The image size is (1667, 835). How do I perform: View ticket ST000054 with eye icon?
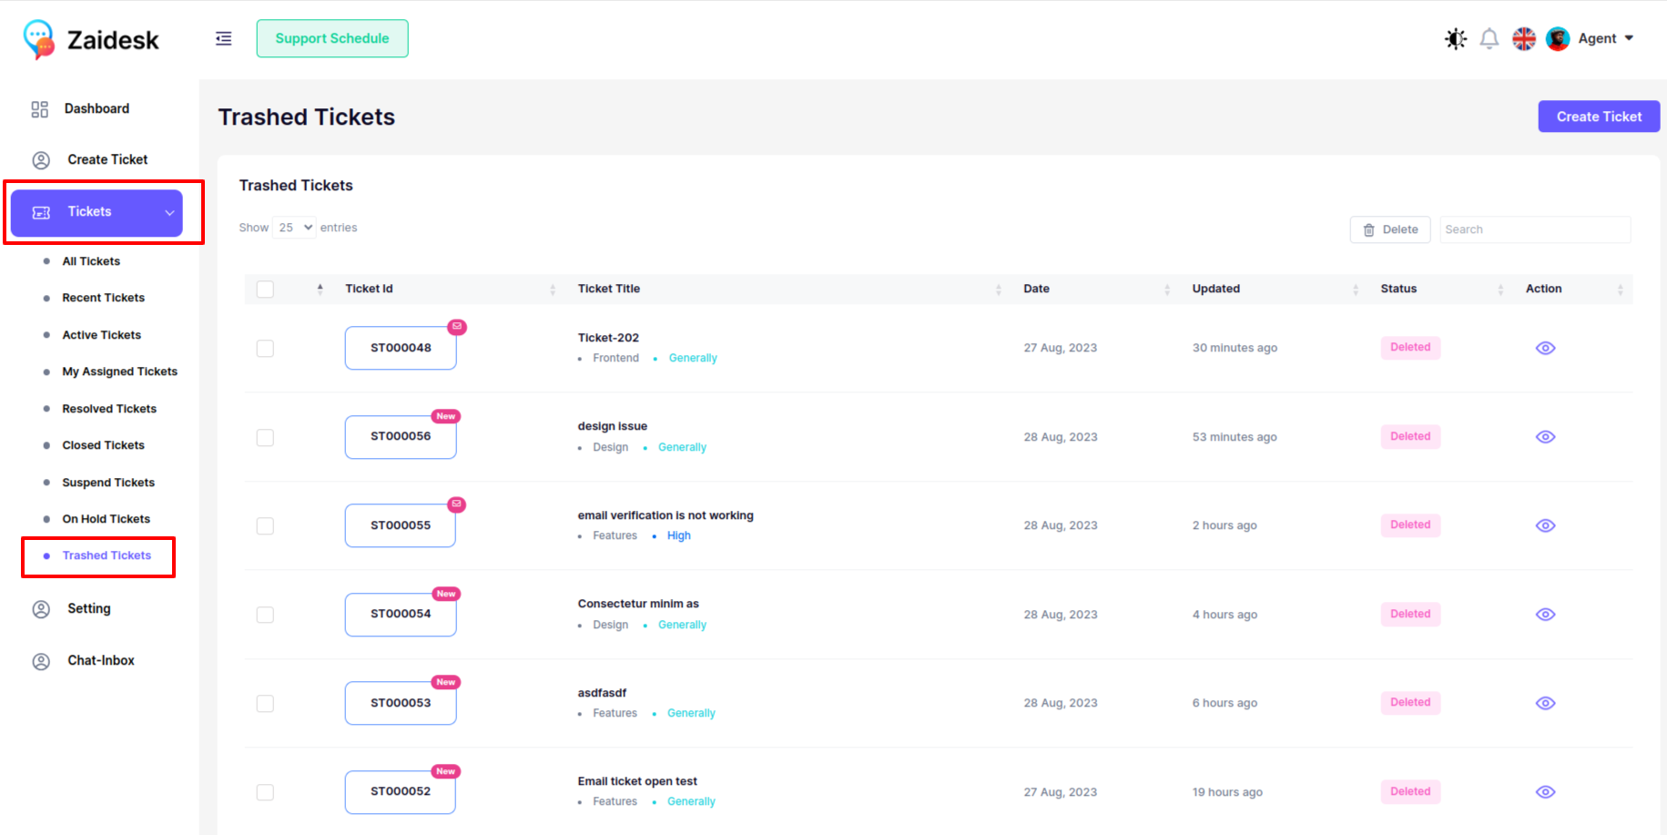pyautogui.click(x=1545, y=615)
